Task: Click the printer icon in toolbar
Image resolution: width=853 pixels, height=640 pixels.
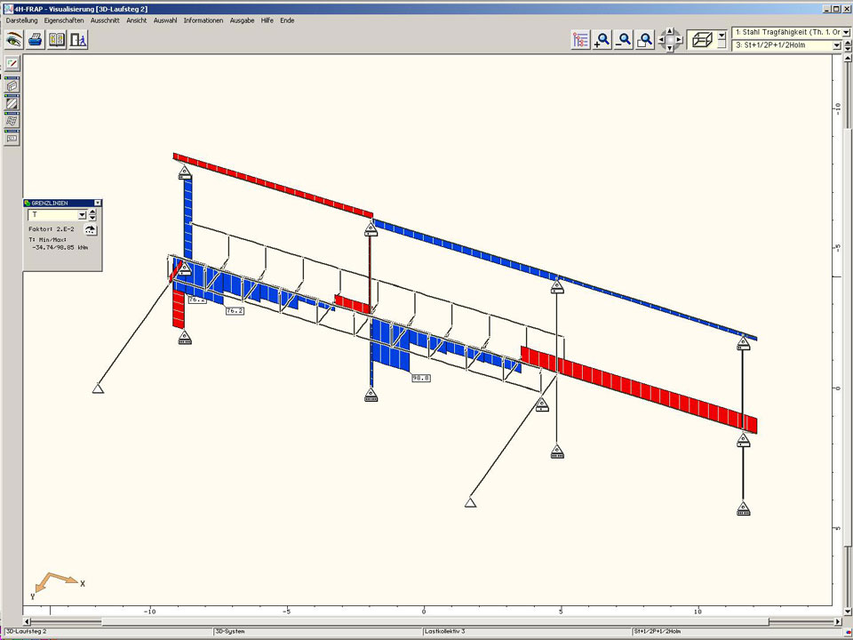Action: [35, 39]
